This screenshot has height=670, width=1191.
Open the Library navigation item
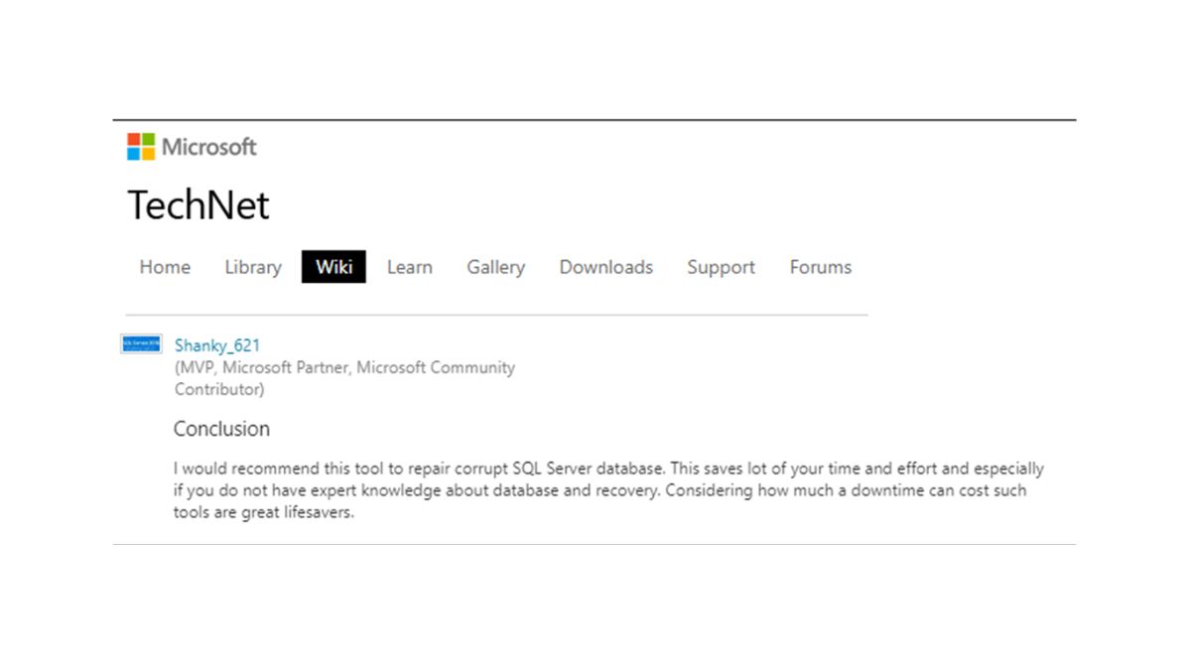[252, 267]
